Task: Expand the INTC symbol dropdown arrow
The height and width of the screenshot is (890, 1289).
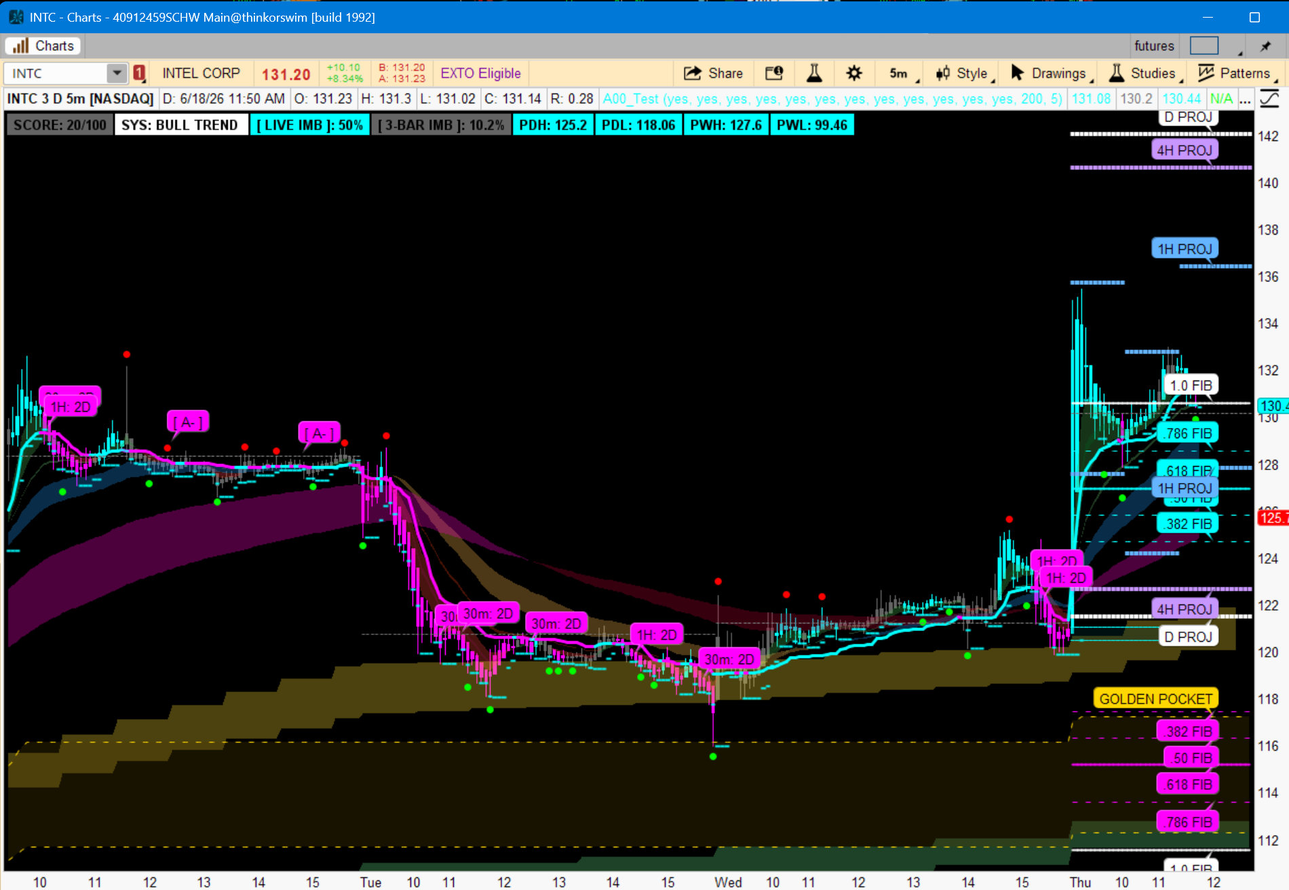Action: (117, 73)
